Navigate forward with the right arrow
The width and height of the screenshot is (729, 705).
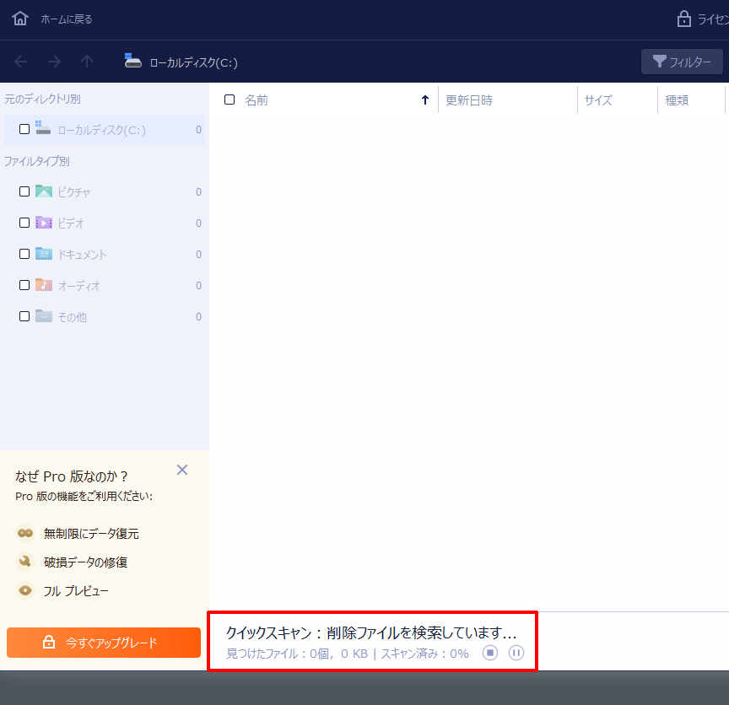coord(54,62)
